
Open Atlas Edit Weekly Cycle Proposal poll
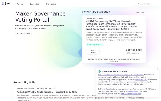47,92
